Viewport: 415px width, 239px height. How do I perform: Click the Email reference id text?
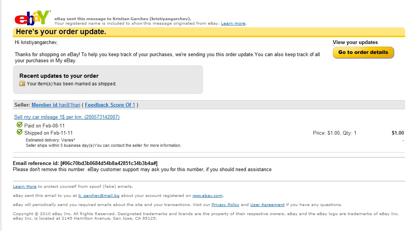coord(85,163)
